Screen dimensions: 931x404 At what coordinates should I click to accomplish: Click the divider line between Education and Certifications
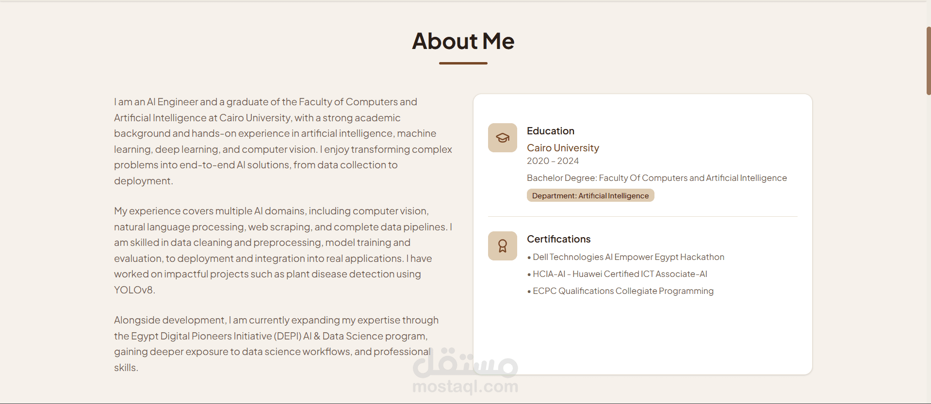[x=643, y=216]
